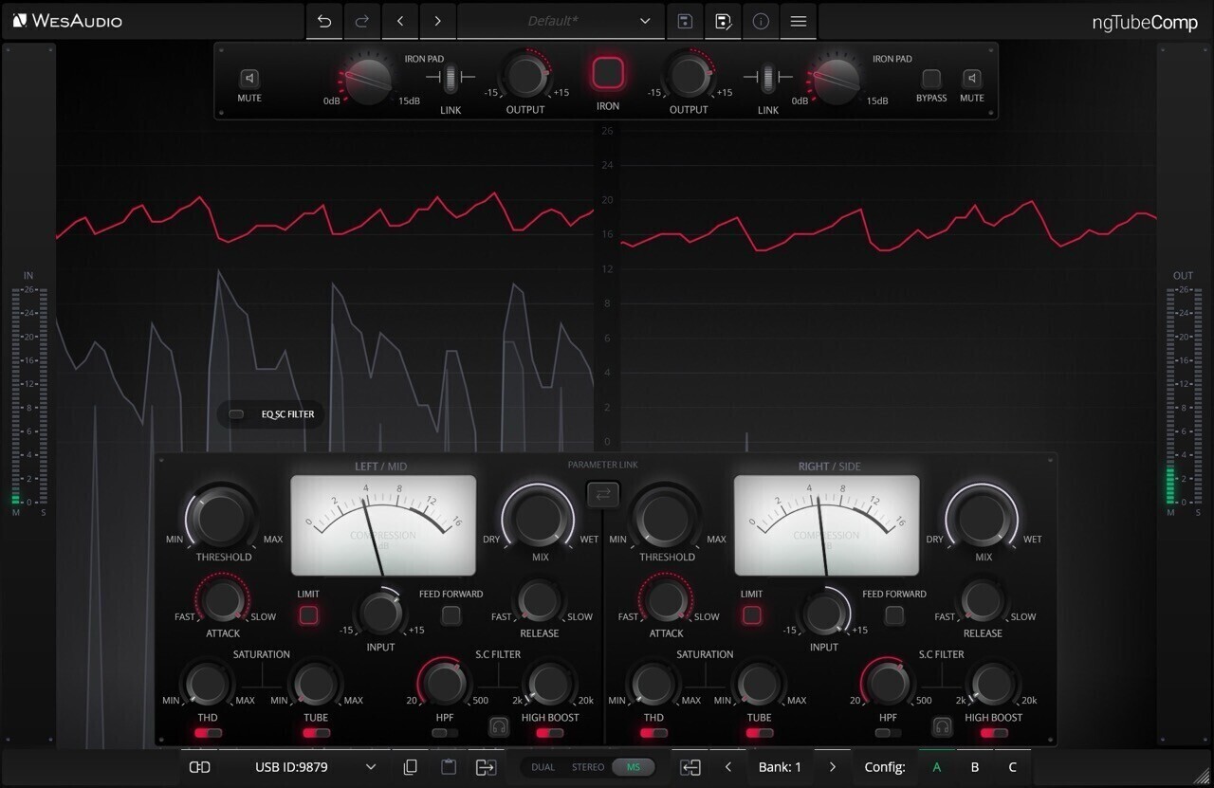Click the redo arrow icon
The height and width of the screenshot is (788, 1214).
point(362,21)
